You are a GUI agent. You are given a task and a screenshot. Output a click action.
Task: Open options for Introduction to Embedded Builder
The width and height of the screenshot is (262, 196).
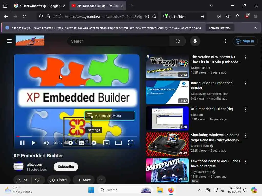pos(245,83)
